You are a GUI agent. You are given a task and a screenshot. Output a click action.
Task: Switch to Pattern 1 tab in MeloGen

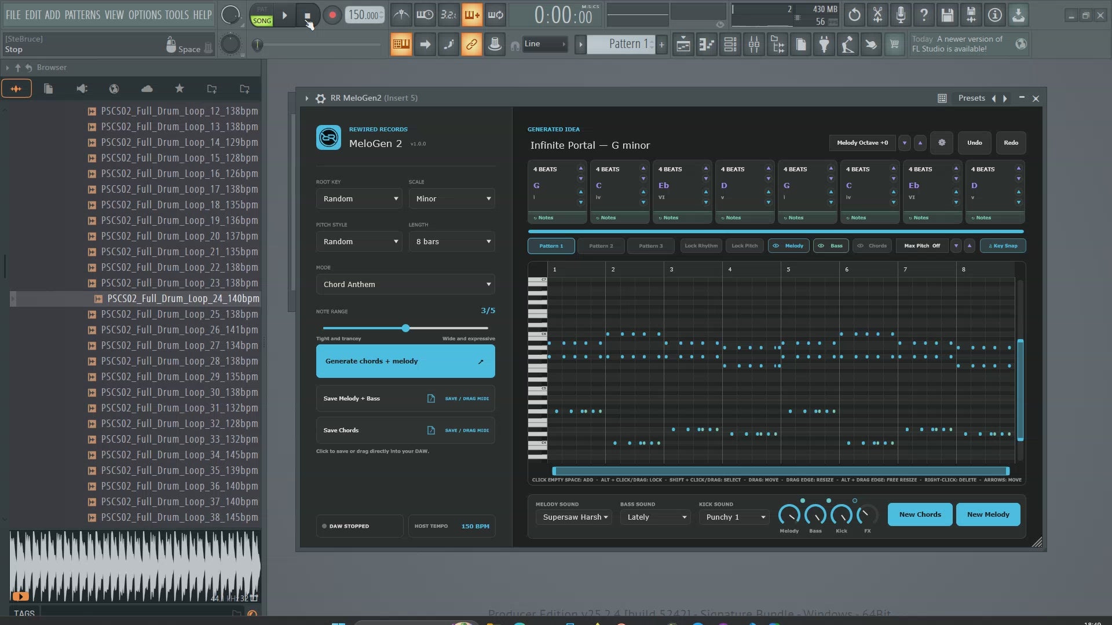tap(551, 246)
